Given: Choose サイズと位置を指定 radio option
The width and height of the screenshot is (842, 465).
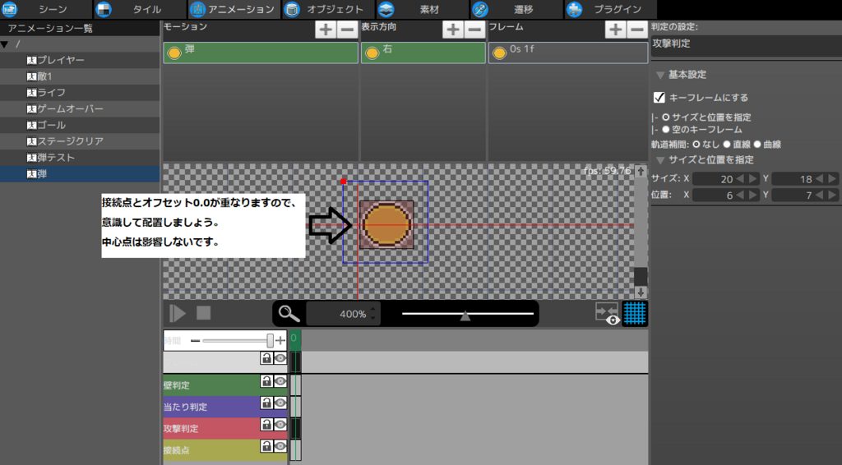Looking at the screenshot, I should pyautogui.click(x=666, y=117).
